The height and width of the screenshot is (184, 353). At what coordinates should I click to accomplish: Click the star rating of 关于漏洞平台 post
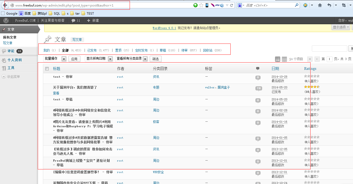pos(312,87)
